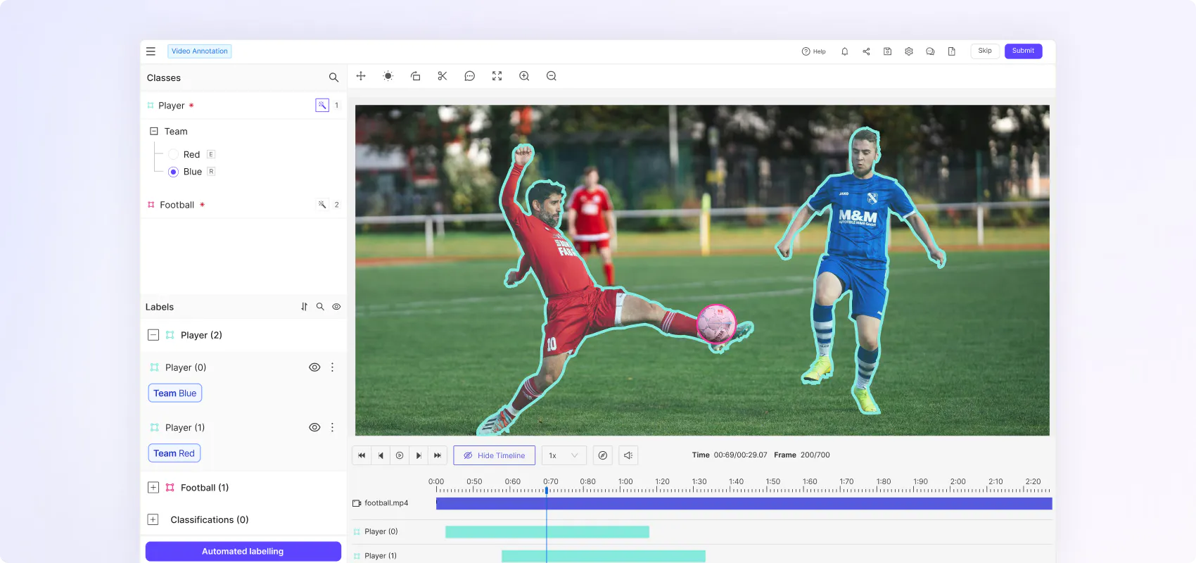Select the Red team radio button
This screenshot has width=1196, height=563.
(x=173, y=155)
